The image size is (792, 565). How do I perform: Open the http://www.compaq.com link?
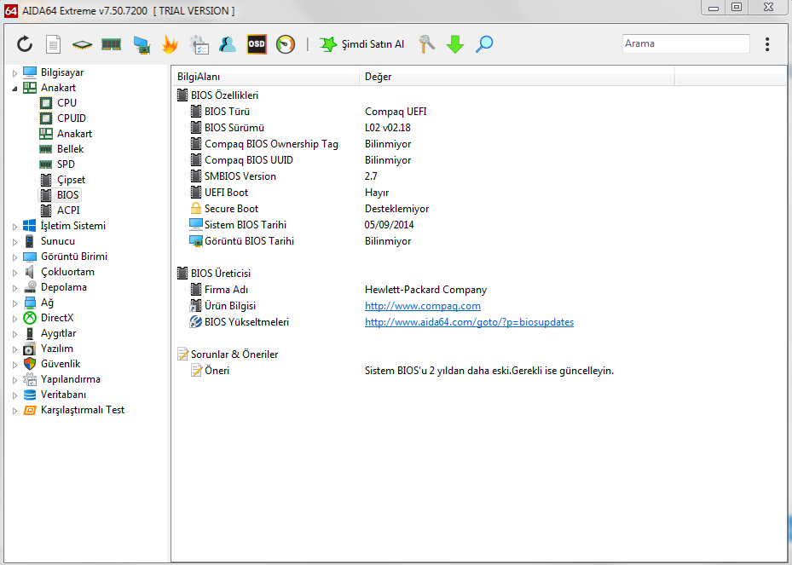[423, 306]
